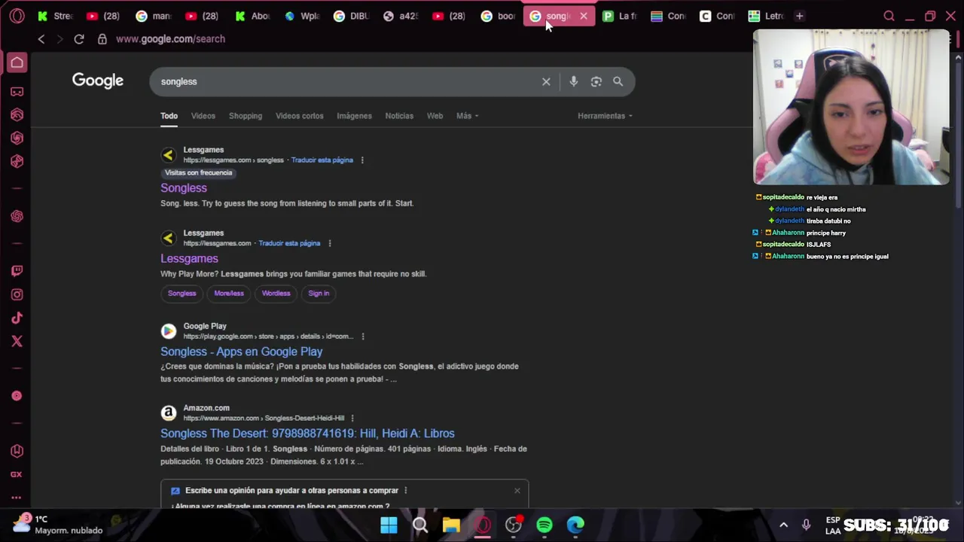The height and width of the screenshot is (542, 964).
Task: Open the GX Corner gamepad icon in sidebar
Action: [x=17, y=92]
